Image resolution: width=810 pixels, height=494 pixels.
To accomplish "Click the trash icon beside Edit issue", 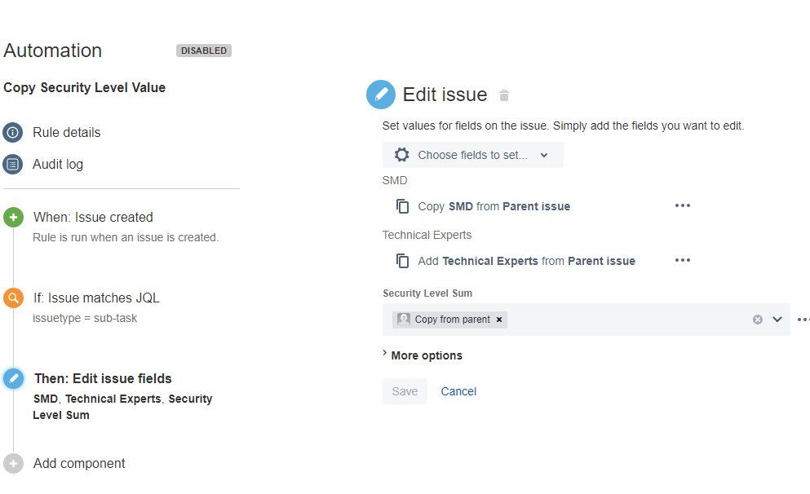I will tap(504, 95).
